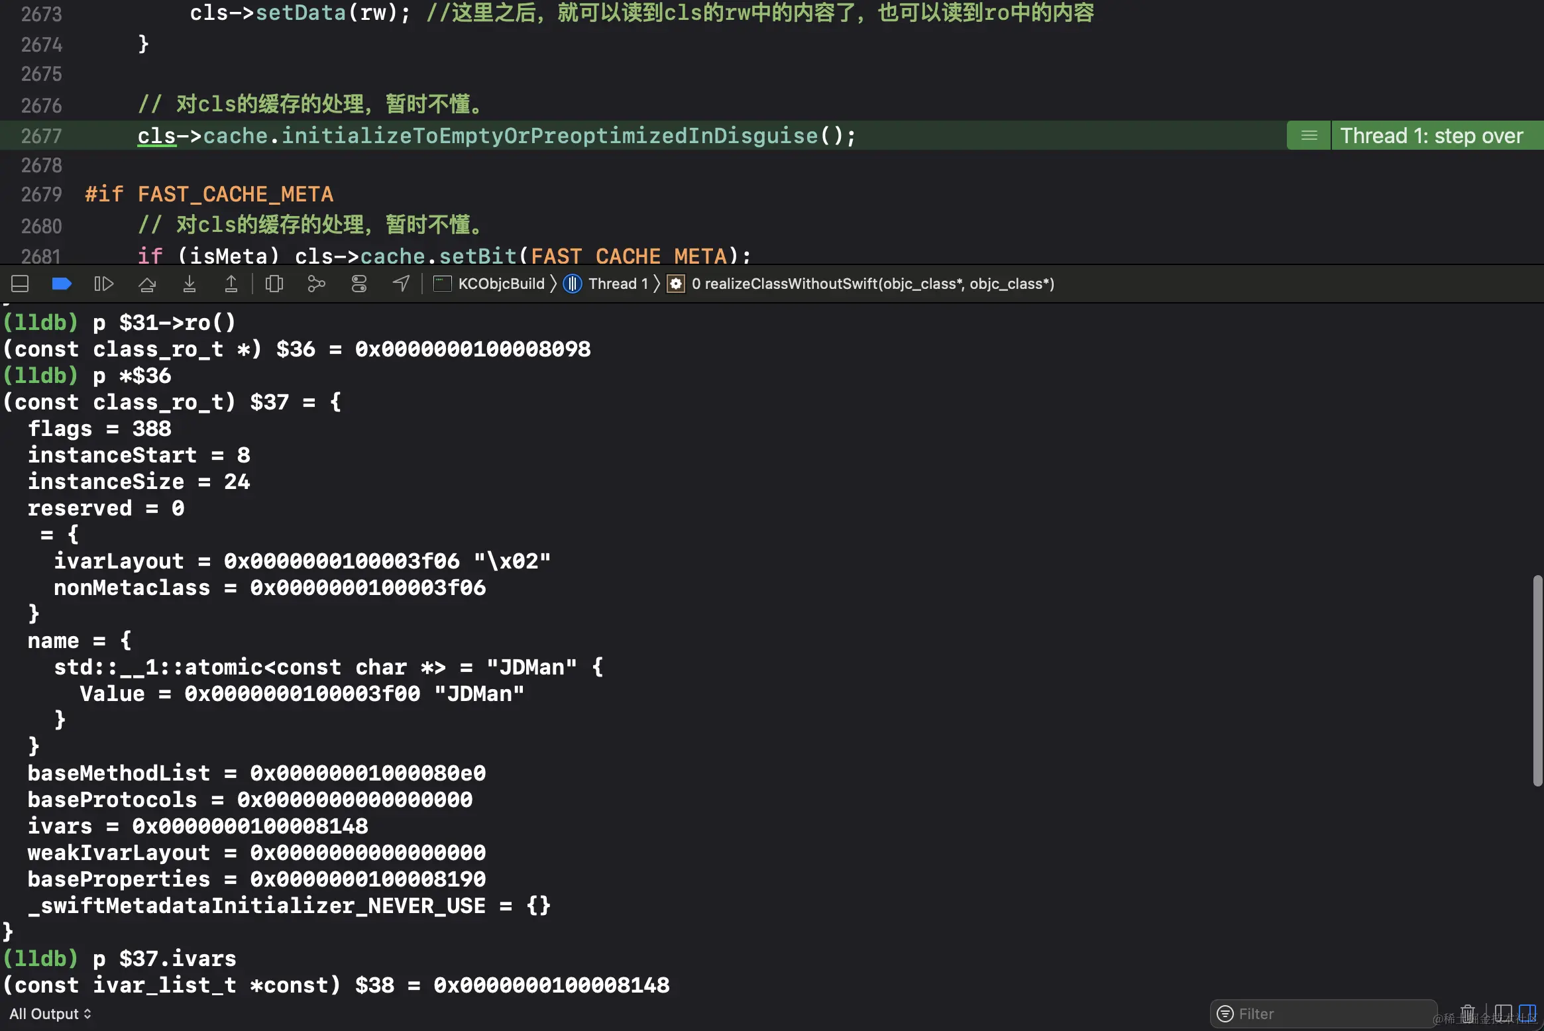Toggle the console pane visibility
The height and width of the screenshot is (1031, 1544).
click(x=1527, y=1014)
